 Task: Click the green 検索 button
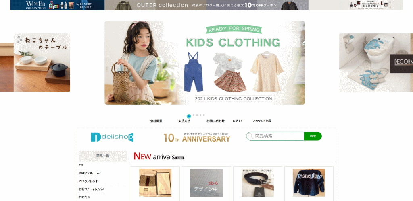(313, 136)
